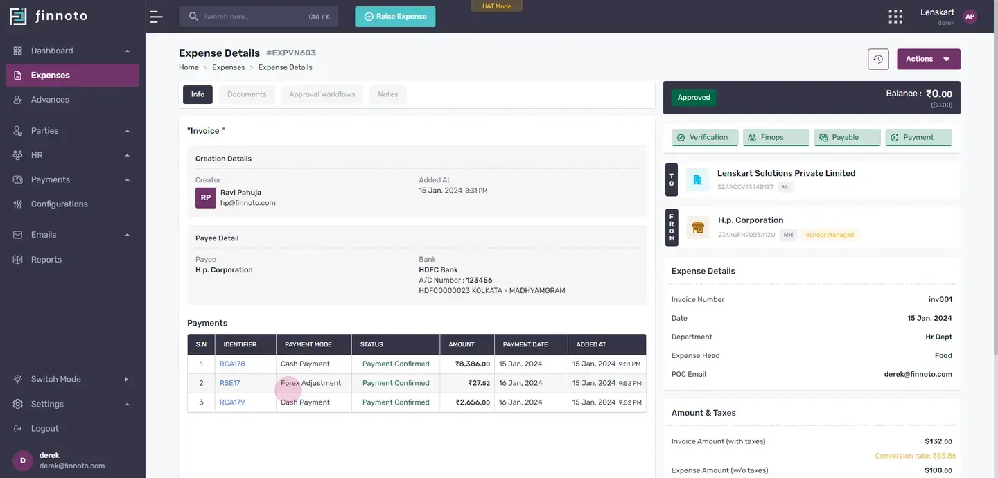Open the expense history clock icon

point(878,59)
